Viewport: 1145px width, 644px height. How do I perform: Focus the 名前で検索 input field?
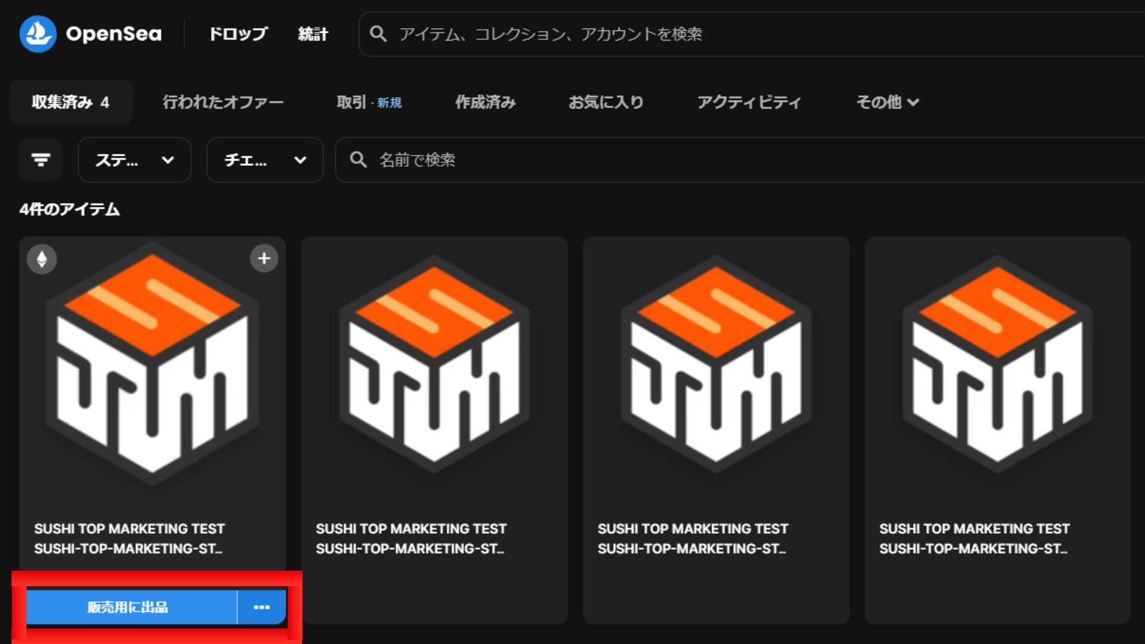pyautogui.click(x=740, y=160)
